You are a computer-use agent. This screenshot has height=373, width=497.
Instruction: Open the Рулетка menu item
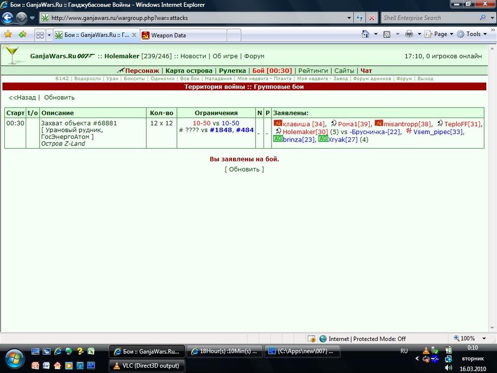(232, 71)
